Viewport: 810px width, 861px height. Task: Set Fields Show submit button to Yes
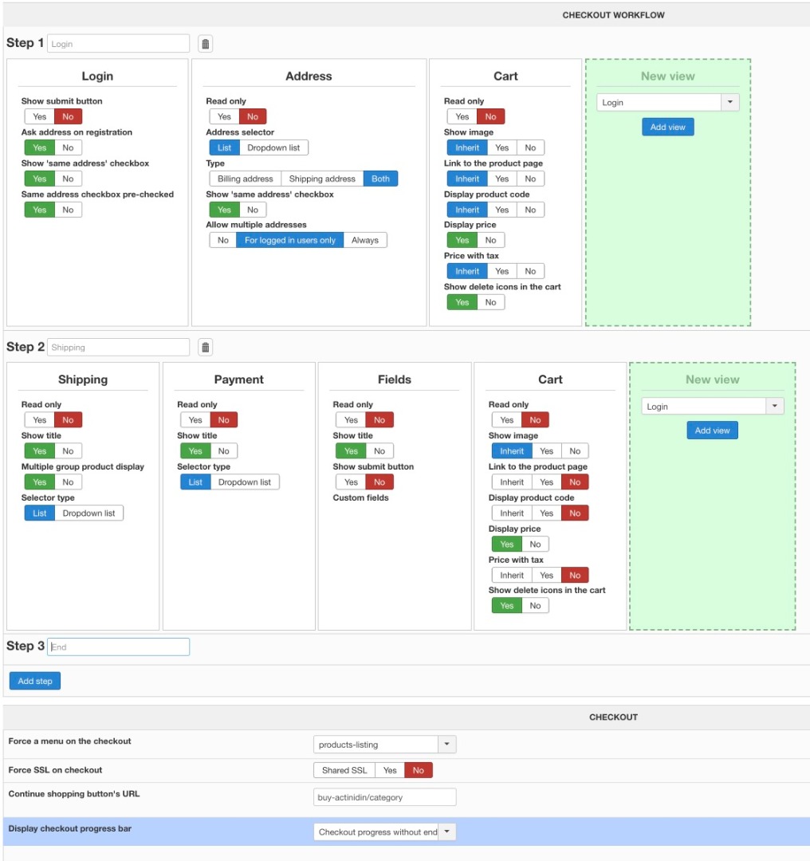(x=351, y=482)
